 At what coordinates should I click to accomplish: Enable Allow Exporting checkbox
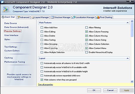(42, 48)
